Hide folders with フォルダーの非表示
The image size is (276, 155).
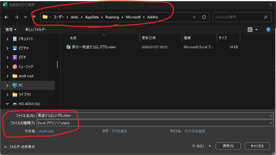(x=19, y=147)
